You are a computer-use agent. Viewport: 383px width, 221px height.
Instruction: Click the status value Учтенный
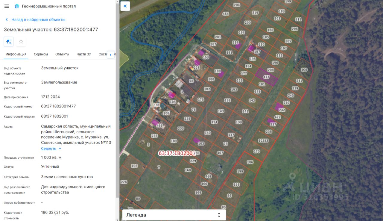(50, 166)
